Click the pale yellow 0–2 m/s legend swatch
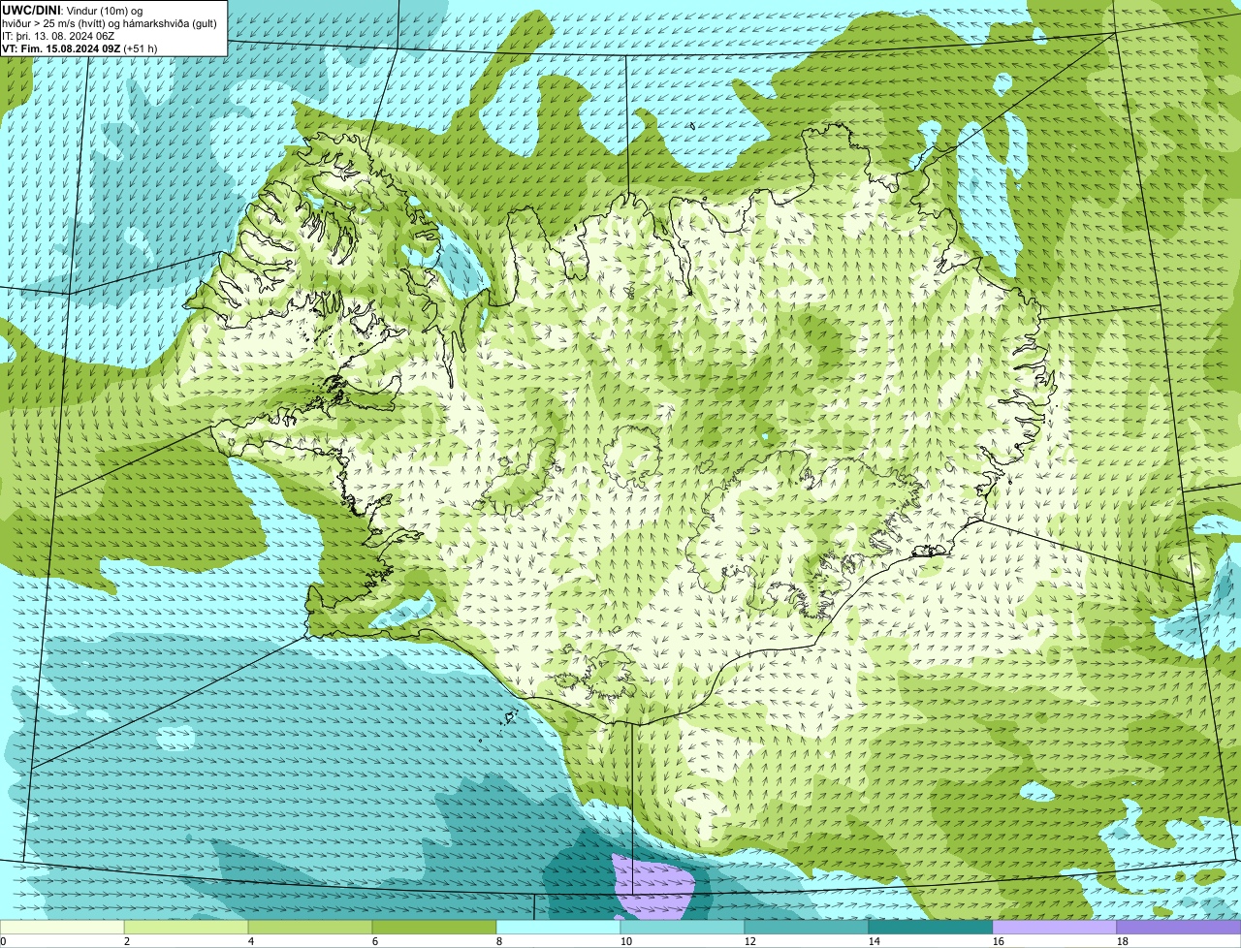This screenshot has height=948, width=1241. click(62, 928)
